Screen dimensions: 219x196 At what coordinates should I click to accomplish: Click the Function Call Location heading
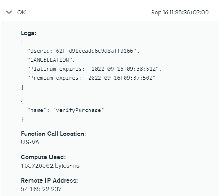pos(54,134)
